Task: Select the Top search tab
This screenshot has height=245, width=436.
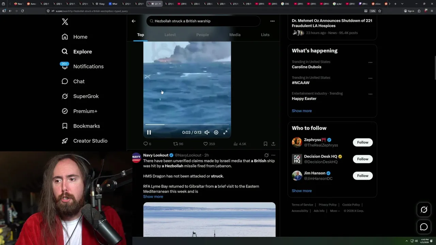Action: coord(140,35)
